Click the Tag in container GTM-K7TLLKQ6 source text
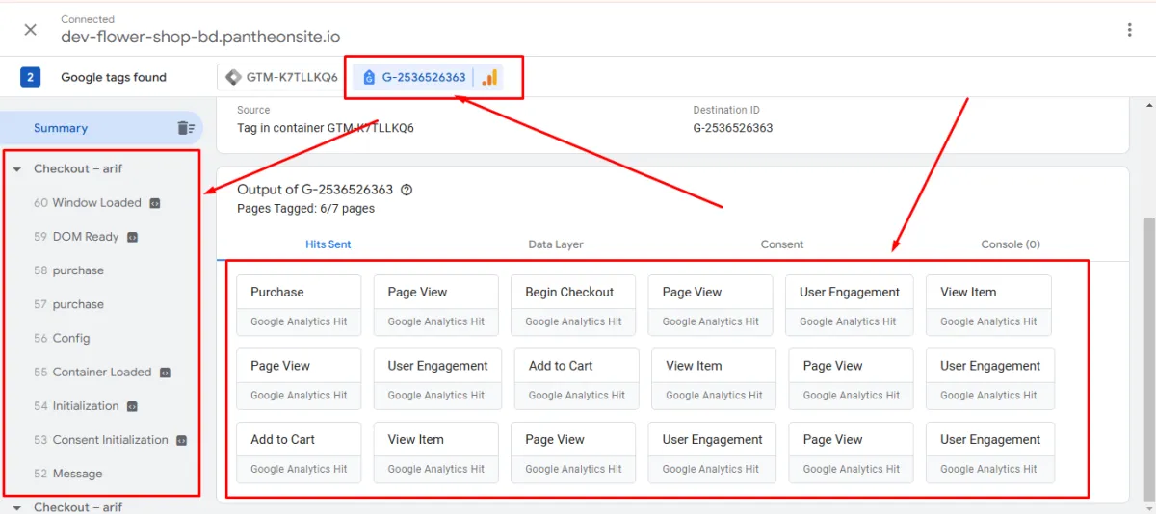 (x=326, y=128)
